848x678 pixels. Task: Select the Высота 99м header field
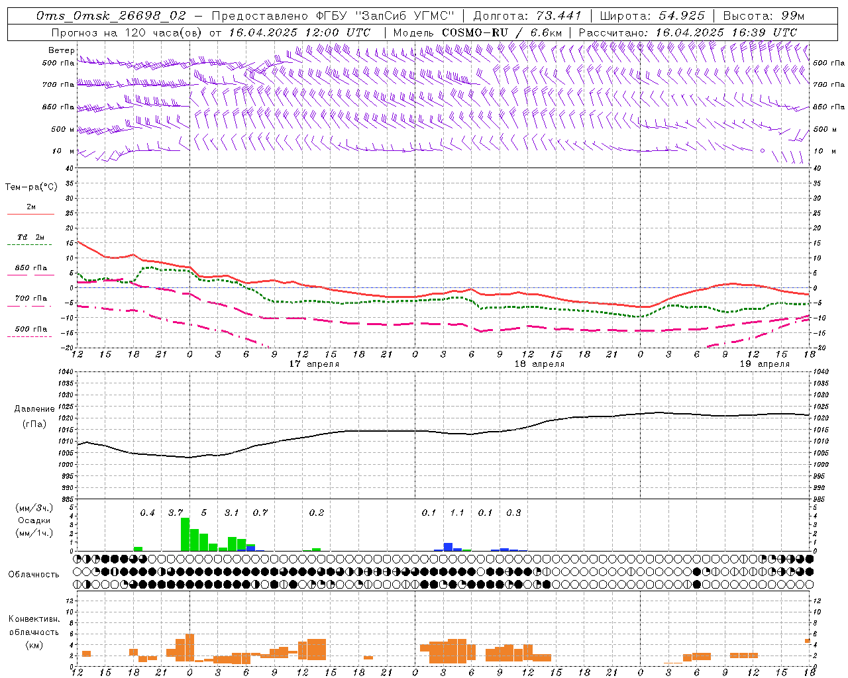(x=763, y=15)
